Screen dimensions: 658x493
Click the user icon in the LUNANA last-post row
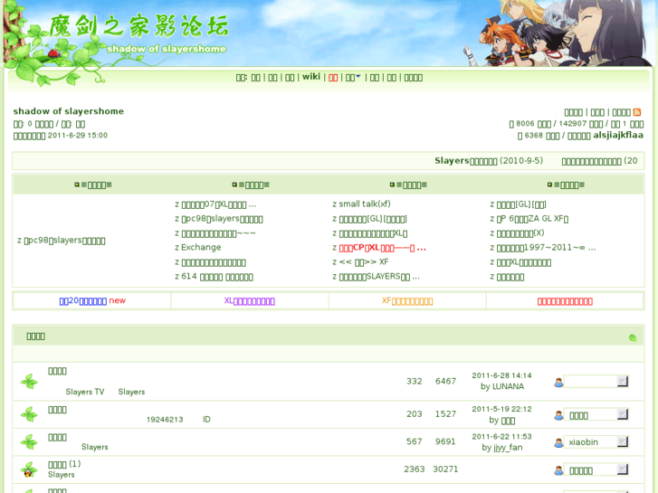point(558,382)
